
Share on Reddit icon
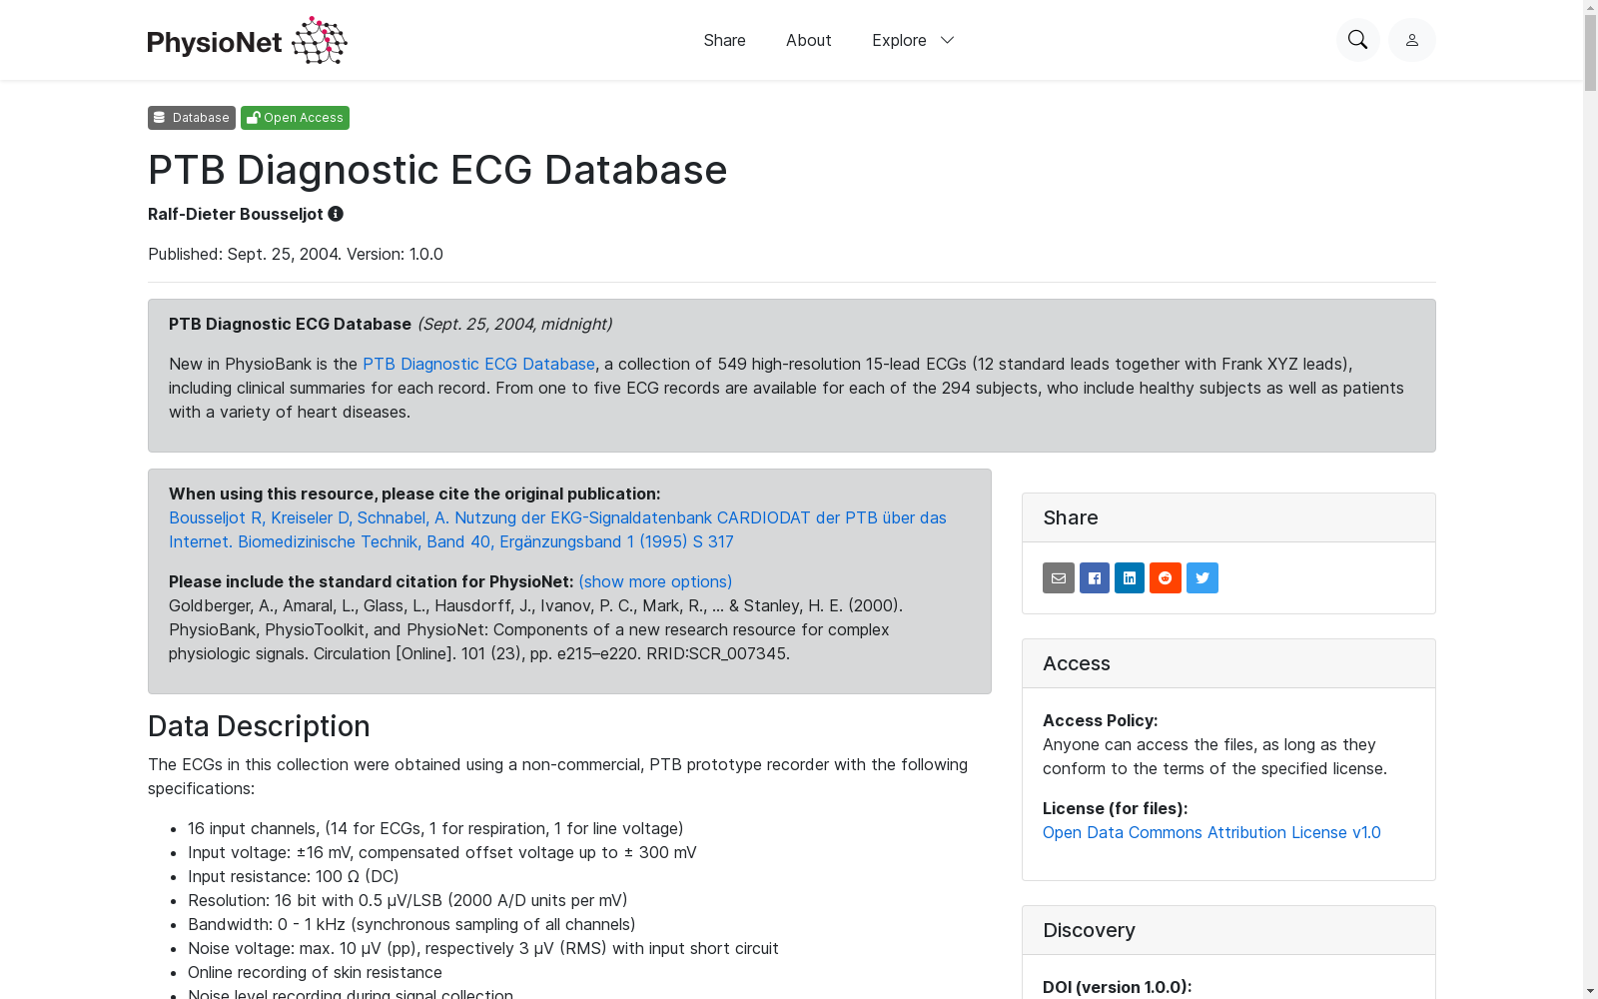[x=1166, y=577]
